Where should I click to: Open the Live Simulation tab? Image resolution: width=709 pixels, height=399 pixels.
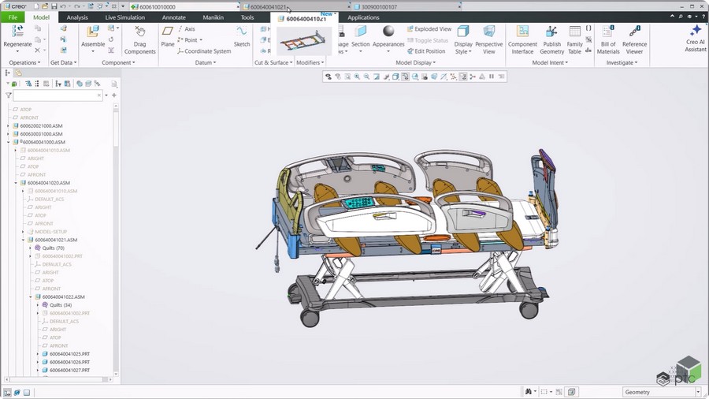coord(124,17)
